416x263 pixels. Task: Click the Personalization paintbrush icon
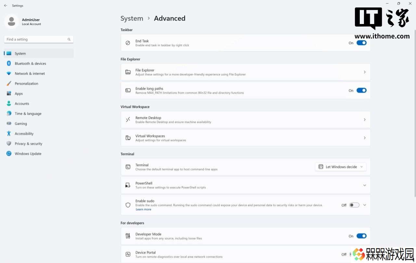coord(9,83)
